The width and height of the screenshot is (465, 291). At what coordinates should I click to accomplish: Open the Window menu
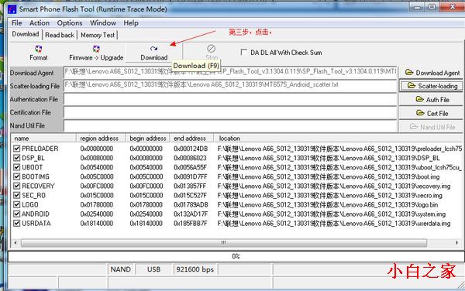pos(103,22)
